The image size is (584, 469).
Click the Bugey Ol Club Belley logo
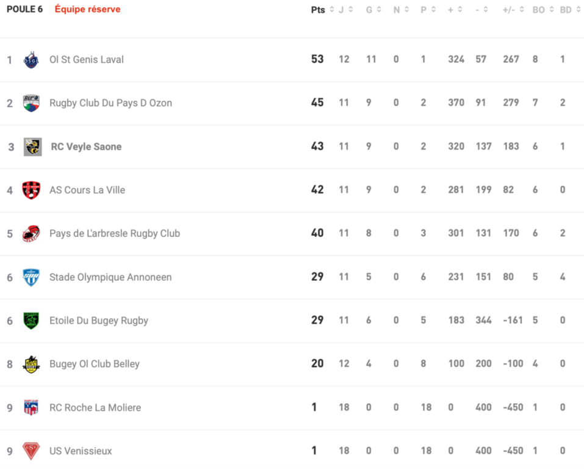[31, 364]
